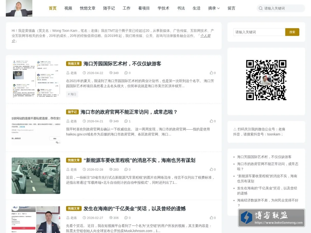
Task: Open article 海口芳园国际艺术村，不仅仅缺游客
Action: (122, 64)
